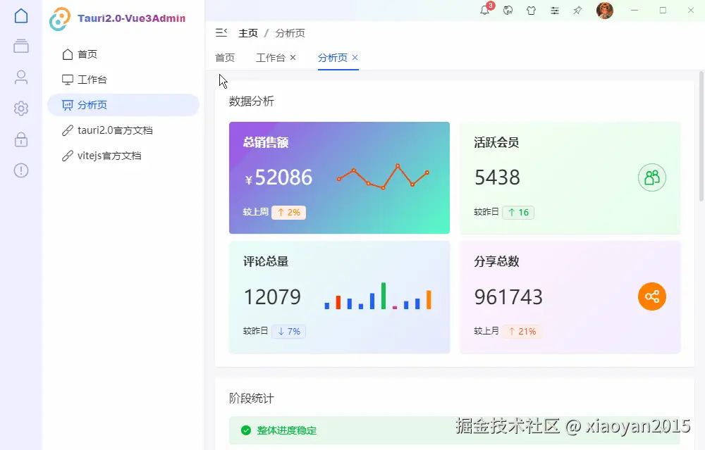Click the 12079 comments value

point(272,297)
